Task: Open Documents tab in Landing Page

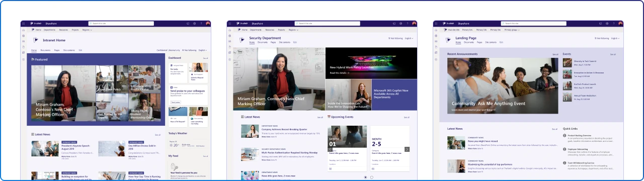Action: [x=468, y=42]
